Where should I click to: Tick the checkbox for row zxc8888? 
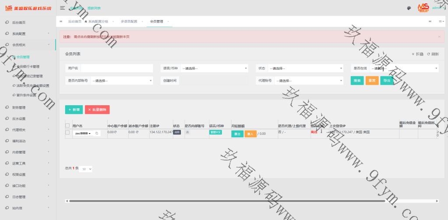pos(67,132)
